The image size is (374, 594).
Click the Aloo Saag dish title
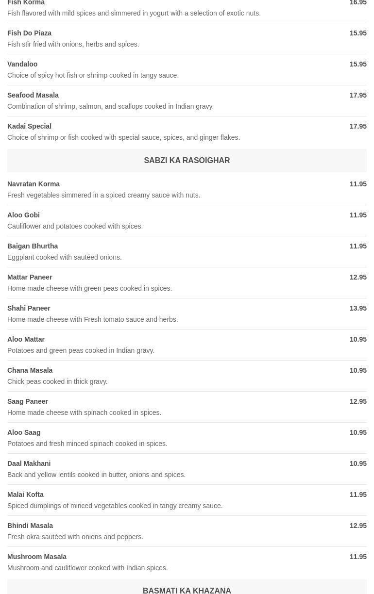click(x=24, y=432)
